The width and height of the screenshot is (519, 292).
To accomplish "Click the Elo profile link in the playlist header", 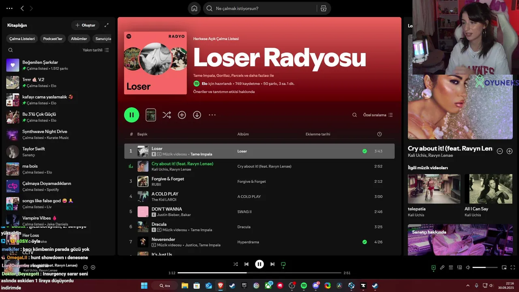I will click(x=205, y=84).
